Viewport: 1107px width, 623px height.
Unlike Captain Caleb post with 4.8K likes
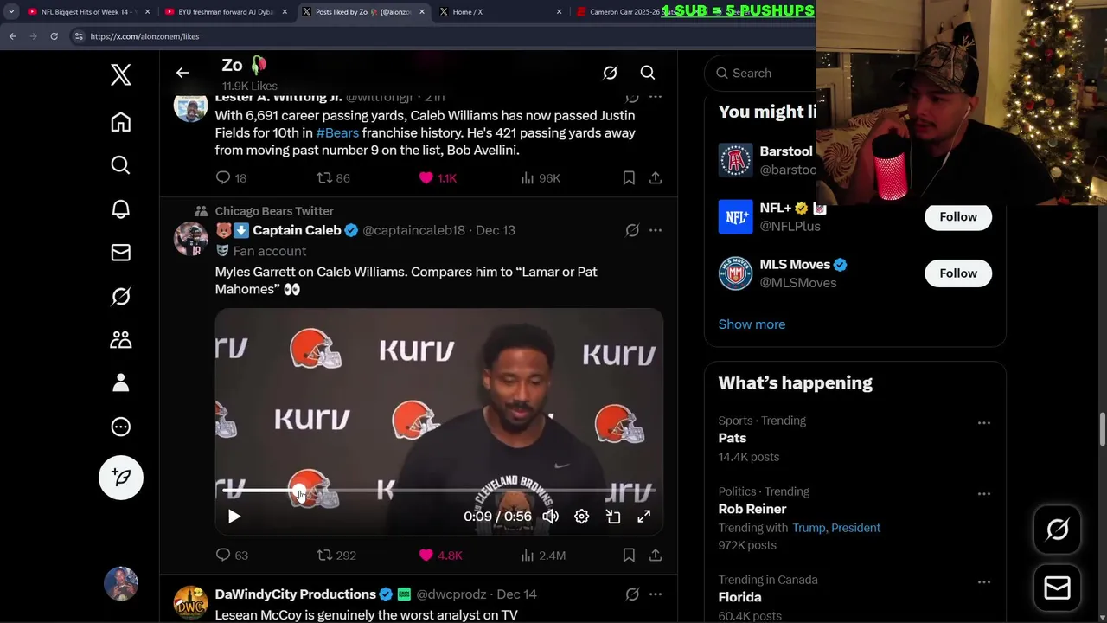point(440,555)
